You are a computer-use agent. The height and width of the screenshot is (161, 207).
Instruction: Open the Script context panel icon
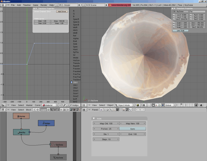pyautogui.click(x=105, y=110)
